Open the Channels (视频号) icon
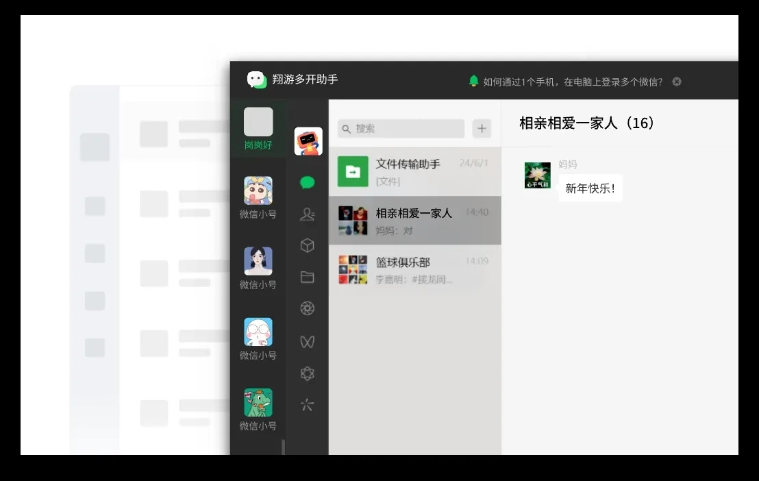This screenshot has height=481, width=759. point(307,340)
